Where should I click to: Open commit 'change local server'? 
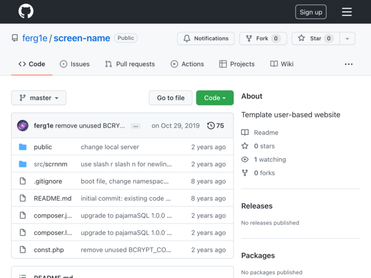110,147
